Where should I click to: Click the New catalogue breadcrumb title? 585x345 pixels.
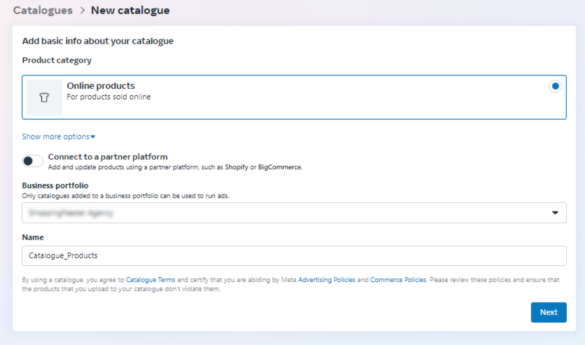coord(130,10)
